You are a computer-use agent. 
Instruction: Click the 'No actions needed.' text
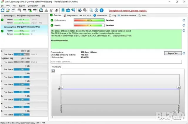click(60, 40)
